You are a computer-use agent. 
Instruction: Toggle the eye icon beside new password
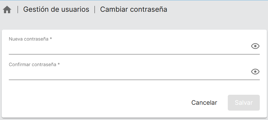click(255, 46)
